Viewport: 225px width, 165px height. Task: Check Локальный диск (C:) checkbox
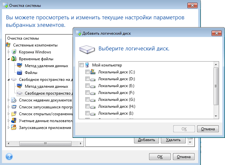click(87, 72)
